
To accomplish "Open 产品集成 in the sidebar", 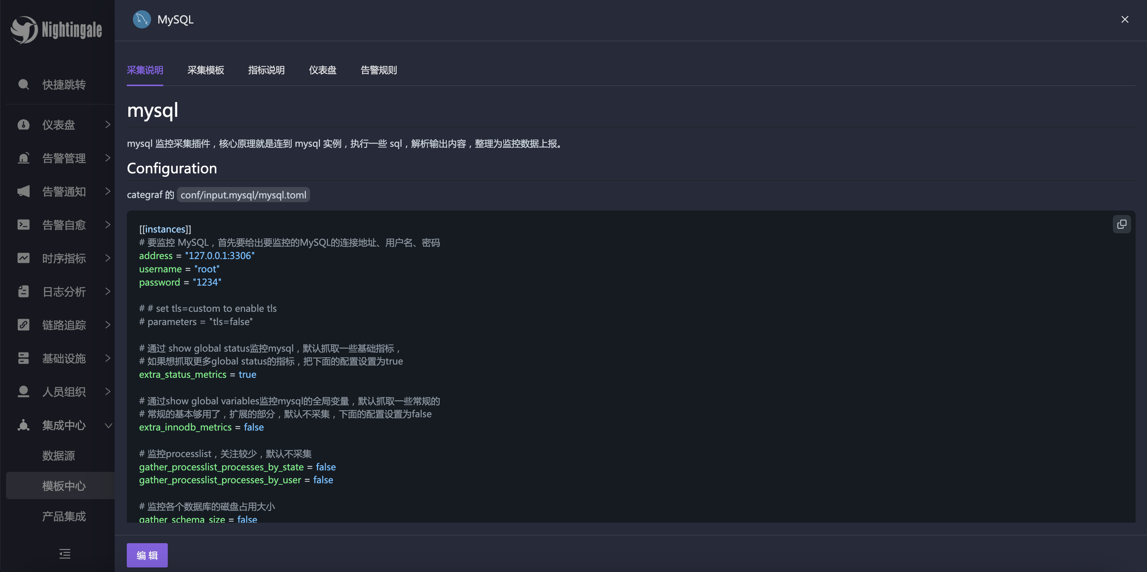I will tap(64, 516).
